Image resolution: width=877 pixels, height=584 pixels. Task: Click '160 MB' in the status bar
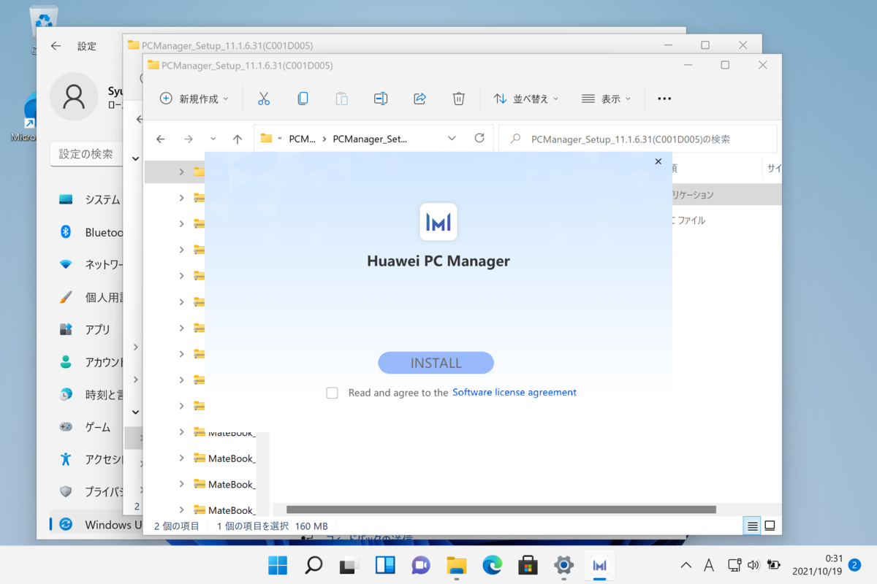pyautogui.click(x=311, y=526)
